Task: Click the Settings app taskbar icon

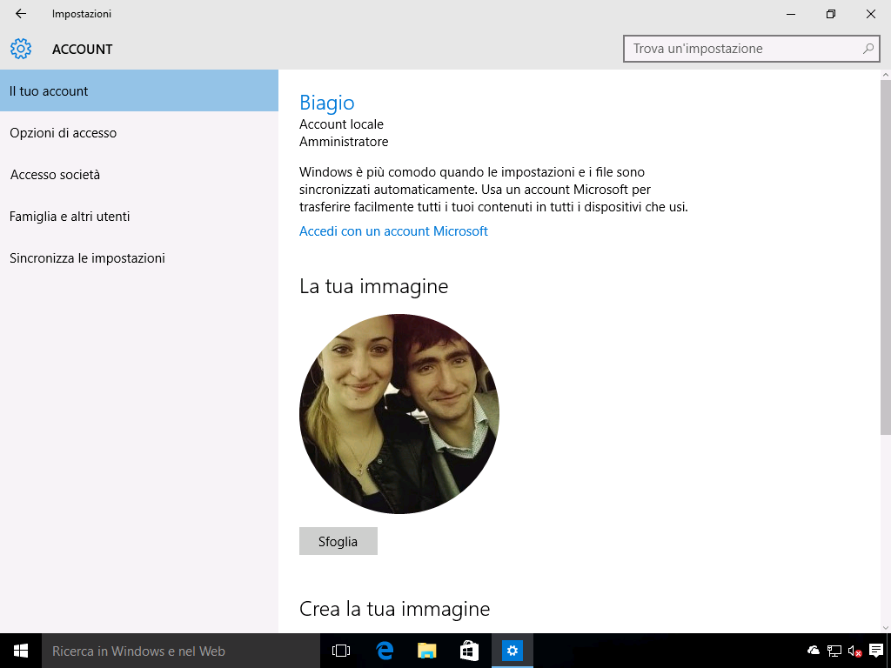Action: (512, 651)
